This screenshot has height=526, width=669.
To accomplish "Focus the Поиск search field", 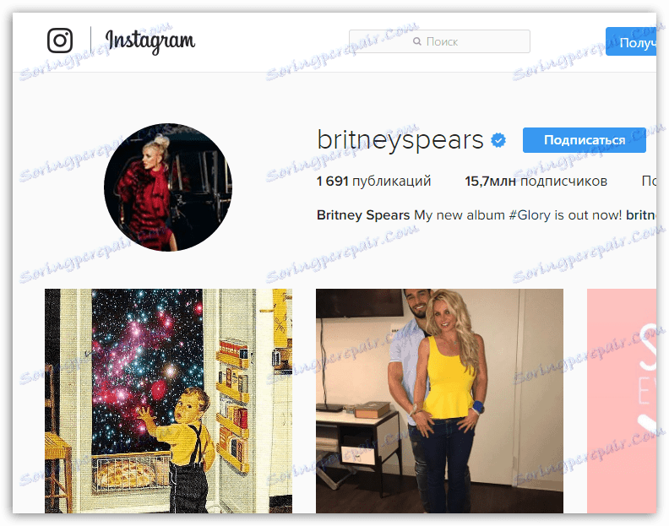I will (x=439, y=41).
